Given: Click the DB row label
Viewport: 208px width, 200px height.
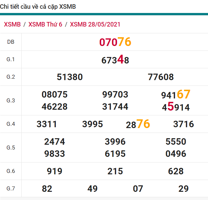Looking at the screenshot, I should coord(11,42).
